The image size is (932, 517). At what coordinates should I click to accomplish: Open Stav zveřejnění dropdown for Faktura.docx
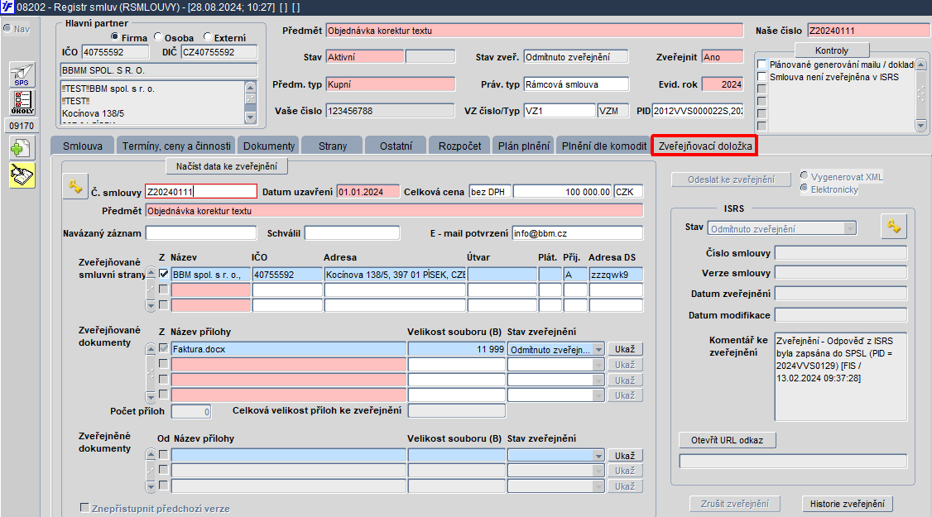tap(599, 350)
